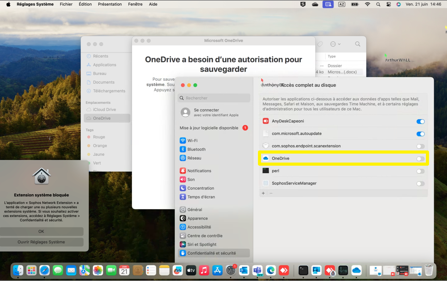447x281 pixels.
Task: Select Confidentialité et sécurité sidebar item
Action: (x=214, y=253)
